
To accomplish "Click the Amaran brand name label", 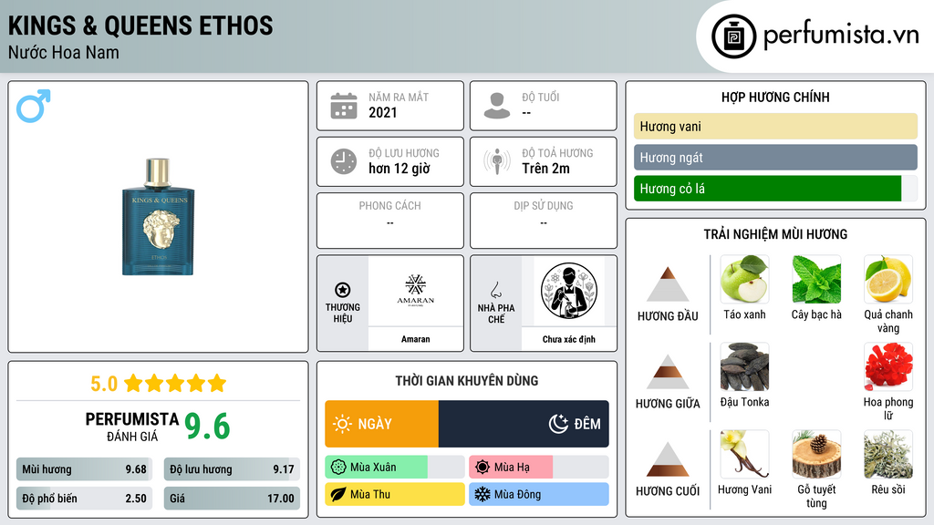I will tap(416, 339).
